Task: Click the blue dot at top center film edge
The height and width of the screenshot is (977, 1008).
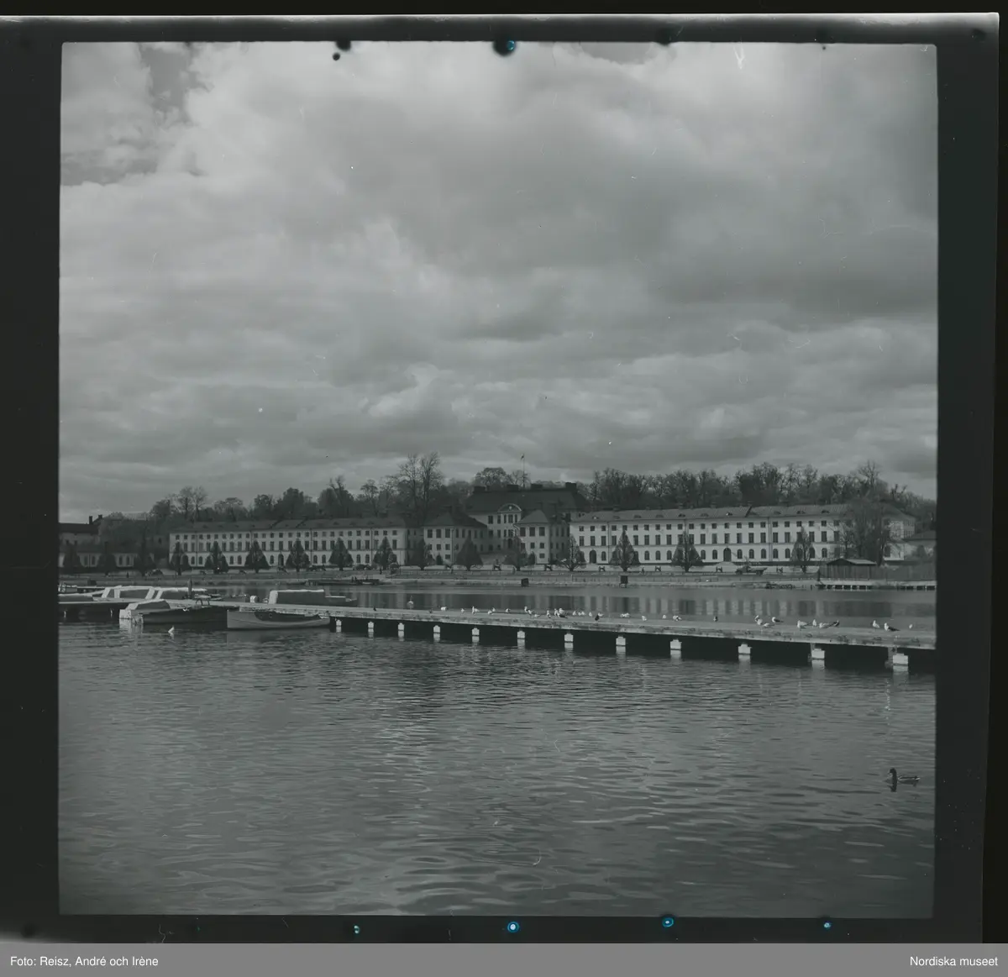Action: pyautogui.click(x=506, y=46)
